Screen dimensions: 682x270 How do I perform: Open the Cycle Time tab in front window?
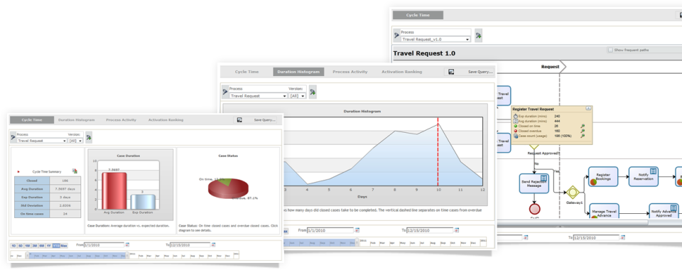pyautogui.click(x=32, y=119)
